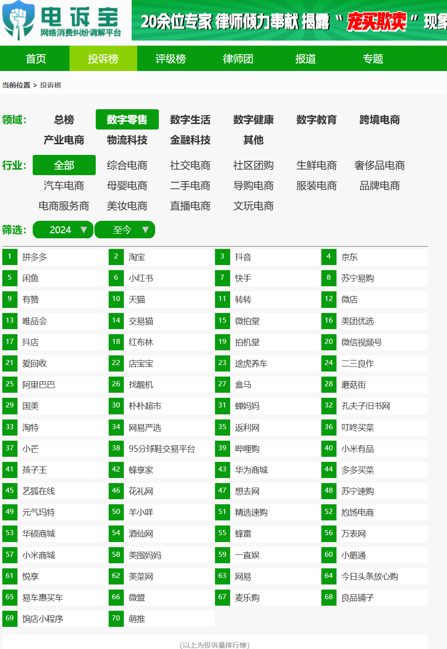
Task: Open rank 49 元气玛特 entry
Action: [55, 513]
